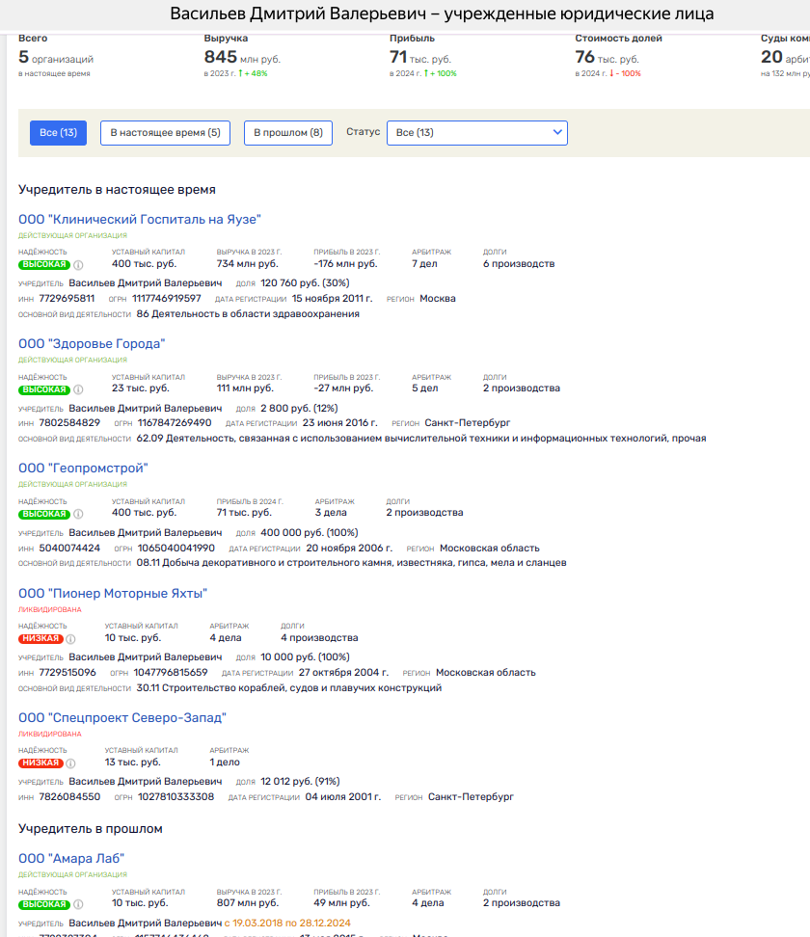Open ООО "Геопромстрой" company link

83,468
